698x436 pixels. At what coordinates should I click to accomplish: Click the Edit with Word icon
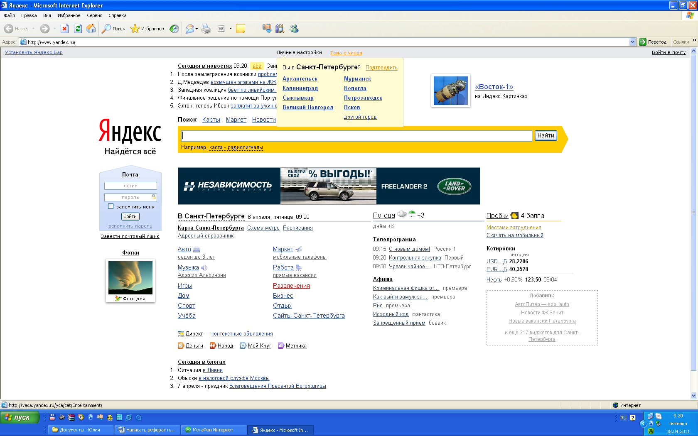[221, 29]
